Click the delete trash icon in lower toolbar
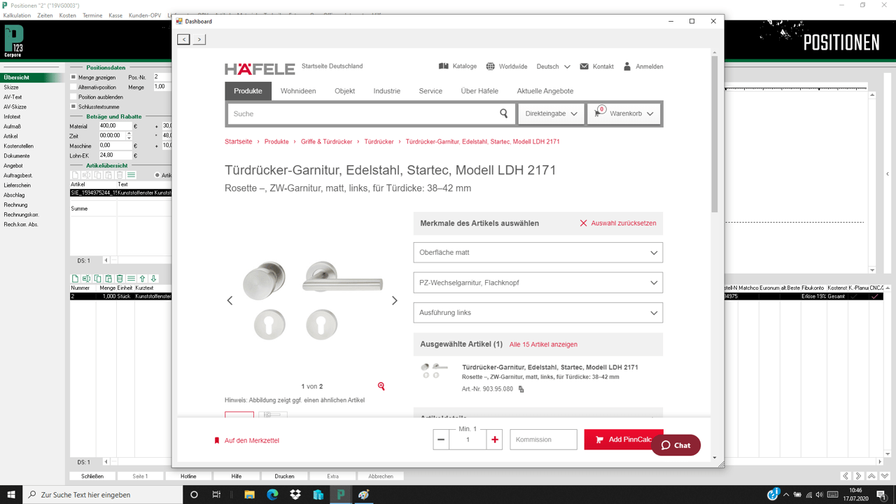896x504 pixels. point(120,279)
